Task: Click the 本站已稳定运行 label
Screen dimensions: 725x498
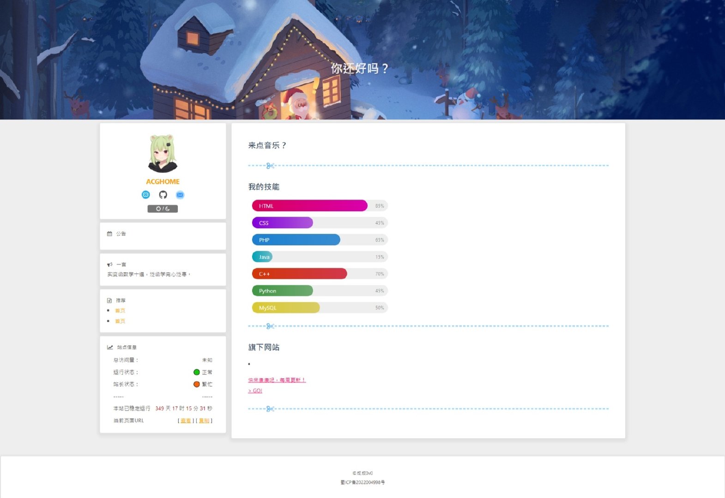Action: [132, 409]
